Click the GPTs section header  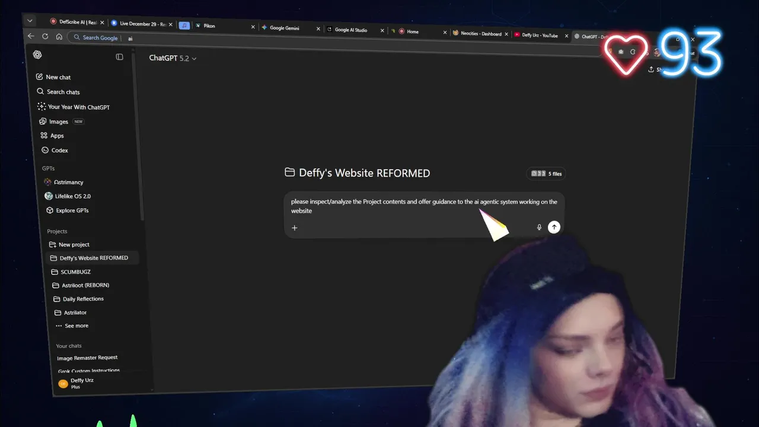click(48, 168)
